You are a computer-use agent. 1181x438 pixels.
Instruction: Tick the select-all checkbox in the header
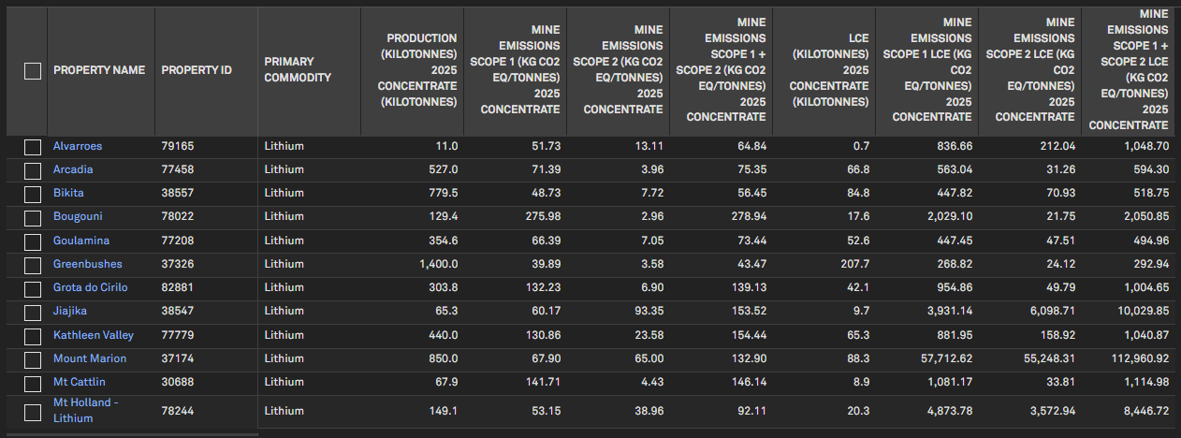click(33, 71)
